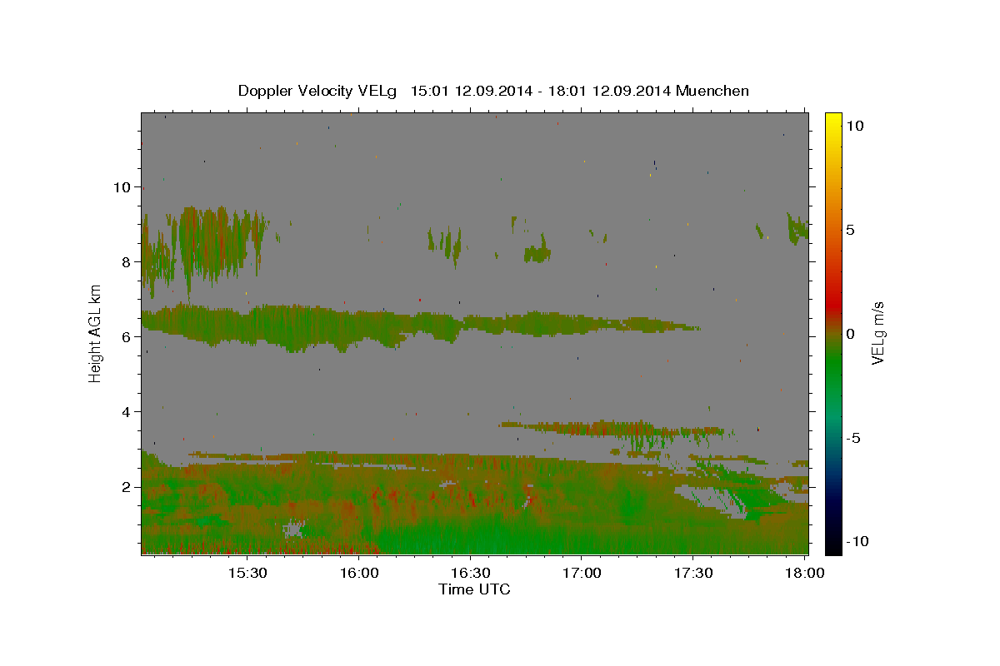Click the 16:30 time tick label
Screen dimensions: 1000x666
pos(470,573)
